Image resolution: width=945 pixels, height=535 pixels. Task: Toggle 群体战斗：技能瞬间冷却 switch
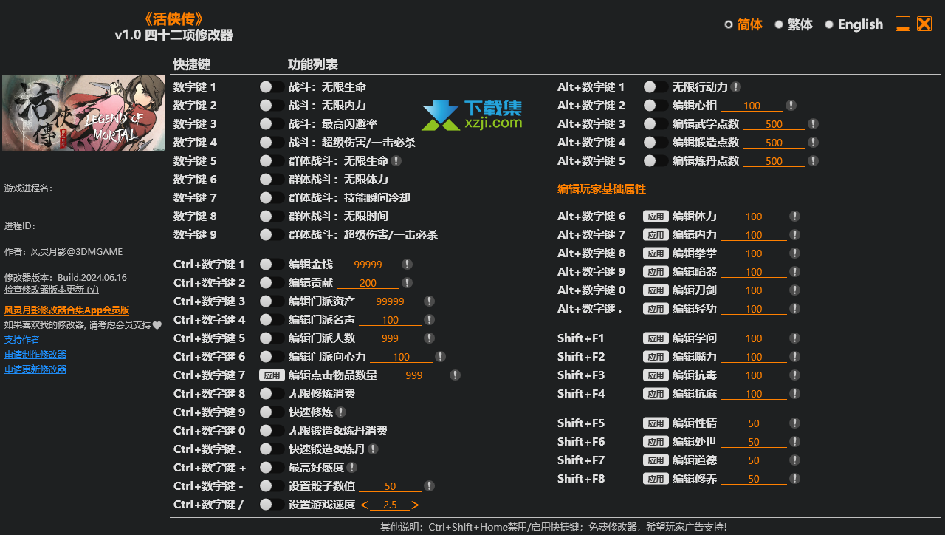272,198
